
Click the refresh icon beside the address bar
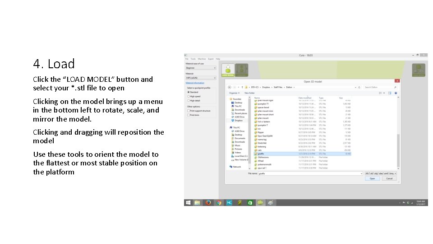coord(359,87)
